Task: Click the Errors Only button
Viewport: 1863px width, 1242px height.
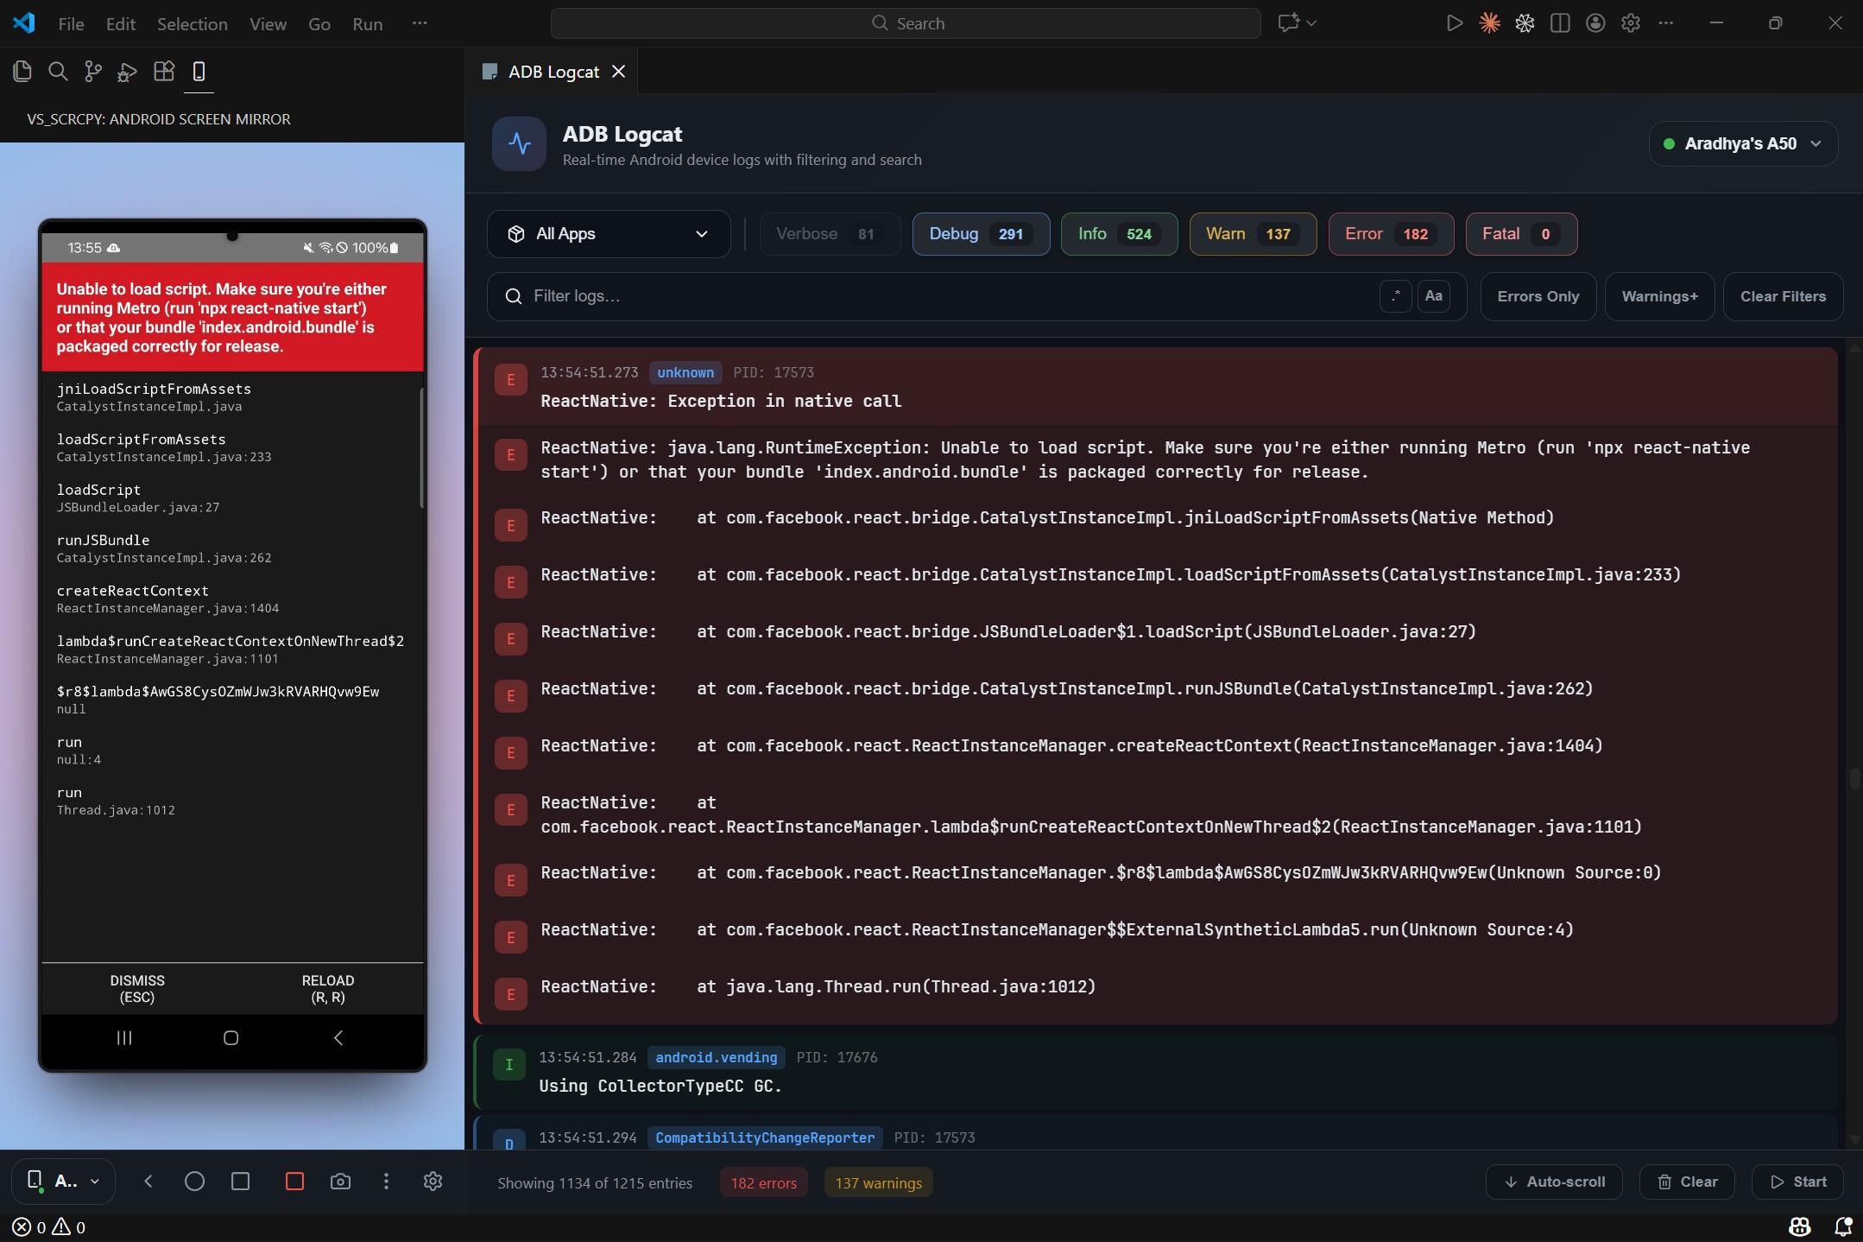Action: (1538, 297)
